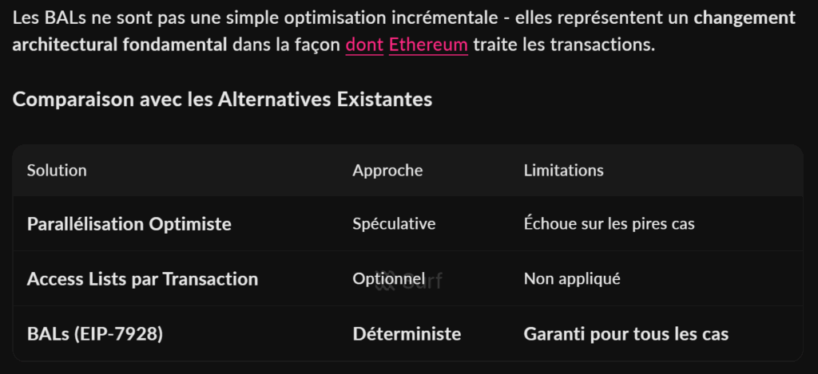This screenshot has height=374, width=818.
Task: Select the "Solution" column header
Action: coord(57,170)
